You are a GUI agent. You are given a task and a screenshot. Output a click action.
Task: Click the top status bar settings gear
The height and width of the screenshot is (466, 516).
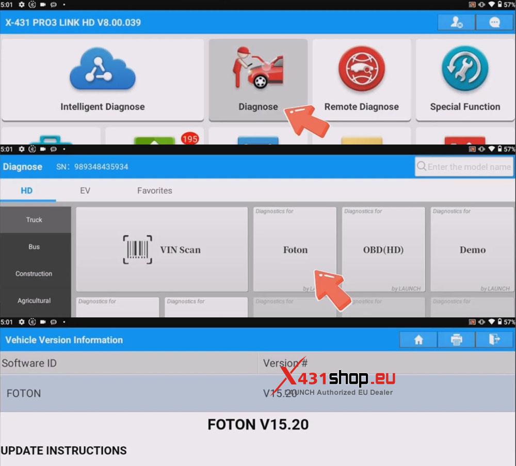coord(21,5)
